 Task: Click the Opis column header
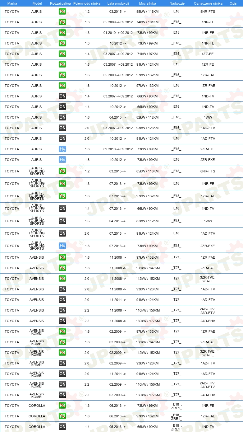point(233,3)
